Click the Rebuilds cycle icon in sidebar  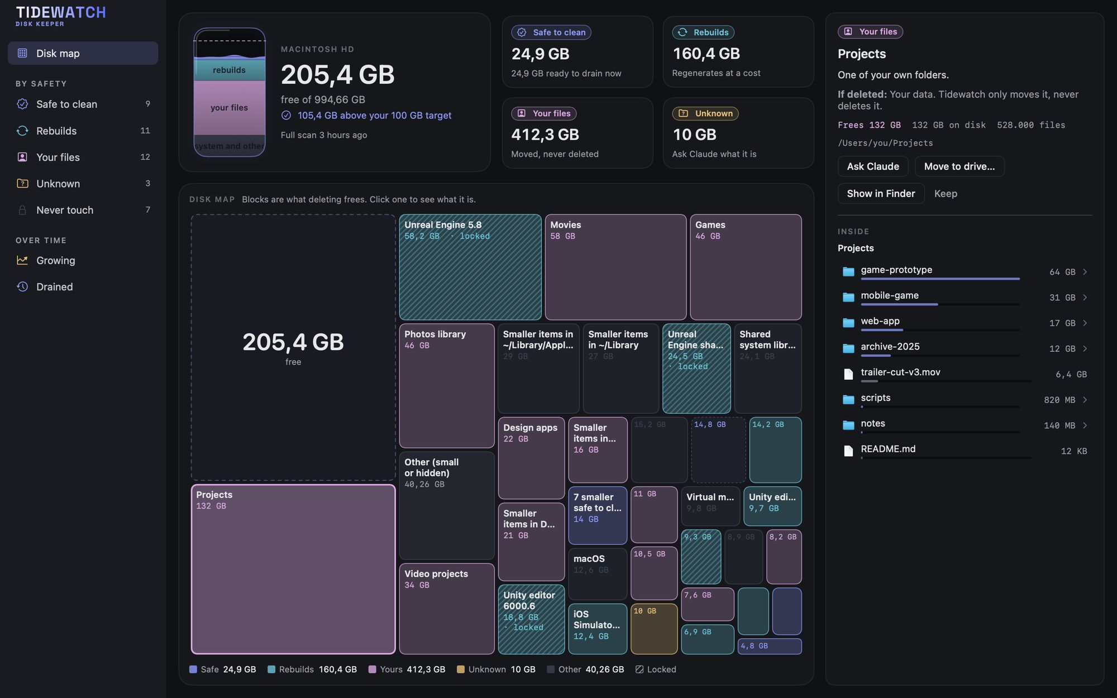point(22,131)
